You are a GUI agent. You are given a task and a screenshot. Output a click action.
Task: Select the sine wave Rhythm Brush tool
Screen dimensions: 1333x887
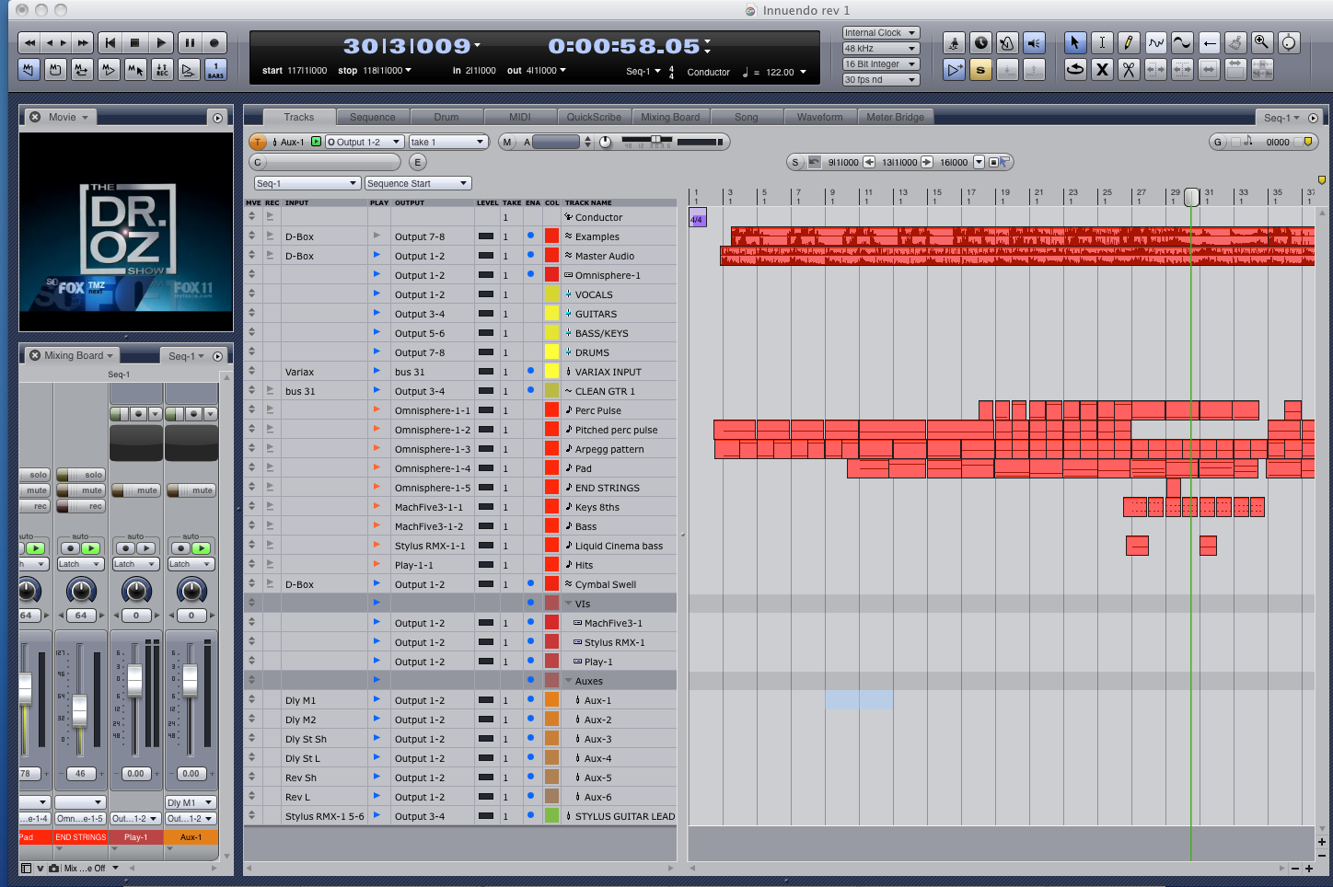[1182, 42]
